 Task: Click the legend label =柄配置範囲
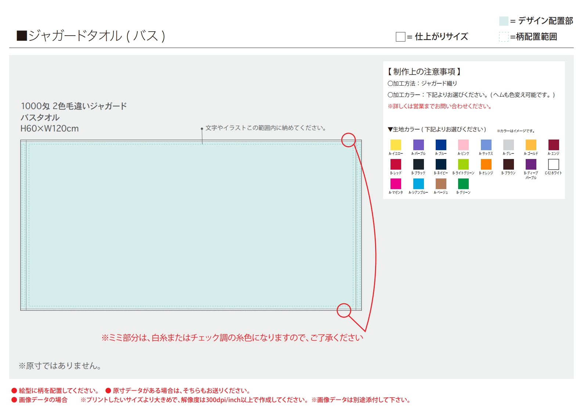(533, 37)
